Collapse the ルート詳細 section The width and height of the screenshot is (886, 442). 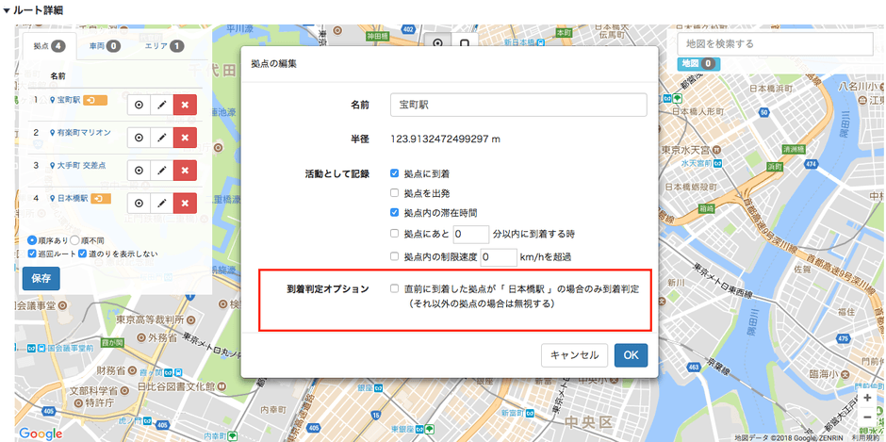8,9
